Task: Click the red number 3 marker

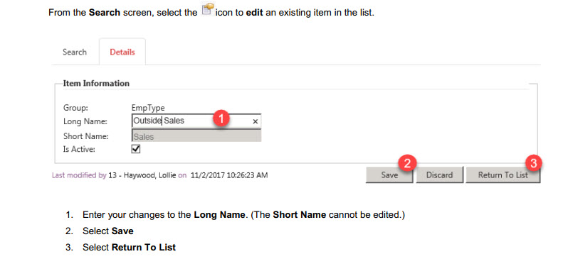Action: click(534, 163)
